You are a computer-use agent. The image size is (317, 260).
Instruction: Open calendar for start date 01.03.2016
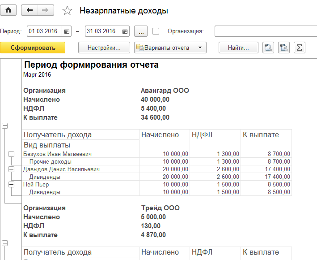pyautogui.click(x=67, y=31)
